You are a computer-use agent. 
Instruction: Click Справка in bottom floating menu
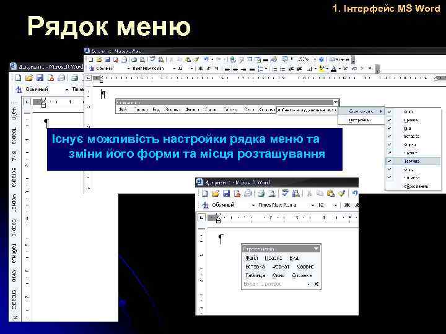click(x=302, y=275)
